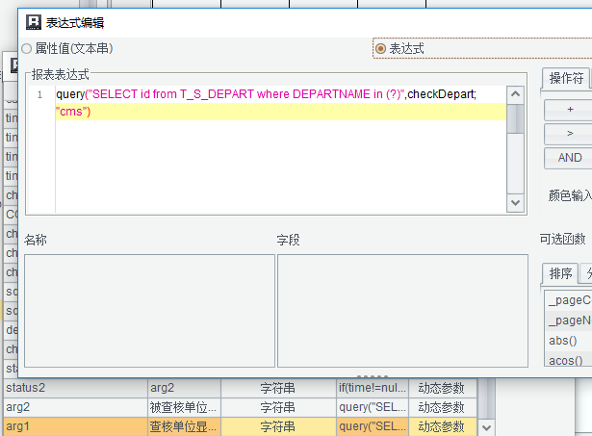Click the empty 字段 list box
Image resolution: width=592 pixels, height=436 pixels.
(x=402, y=311)
